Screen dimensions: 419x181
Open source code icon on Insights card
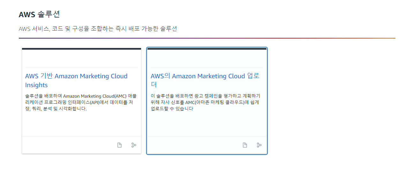(x=134, y=145)
